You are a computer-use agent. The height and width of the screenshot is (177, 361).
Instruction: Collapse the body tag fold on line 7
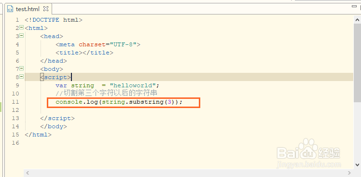[21, 68]
